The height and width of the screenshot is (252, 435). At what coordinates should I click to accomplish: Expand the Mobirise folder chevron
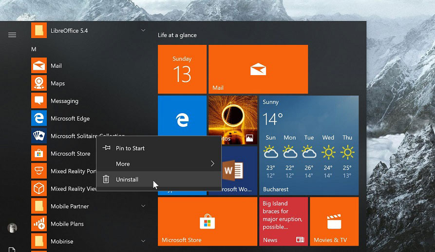[x=143, y=241]
